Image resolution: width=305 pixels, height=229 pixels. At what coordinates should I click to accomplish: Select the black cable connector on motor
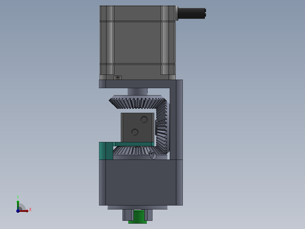(x=192, y=13)
